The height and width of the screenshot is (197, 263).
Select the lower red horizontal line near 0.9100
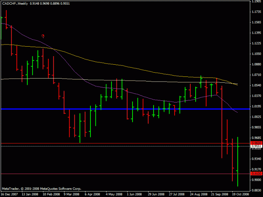point(125,174)
